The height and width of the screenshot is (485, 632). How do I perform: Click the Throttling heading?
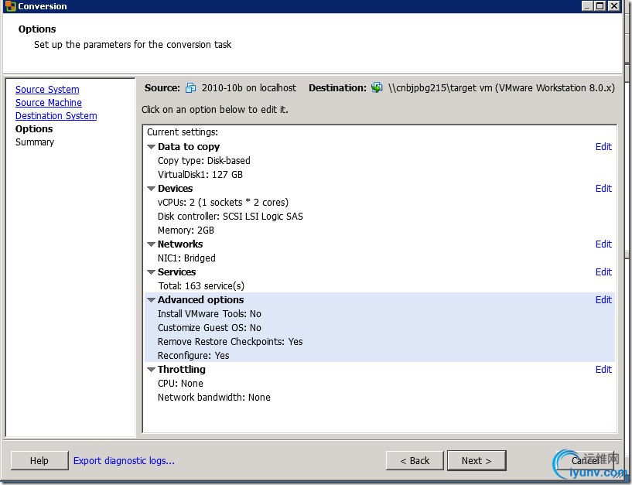[181, 369]
